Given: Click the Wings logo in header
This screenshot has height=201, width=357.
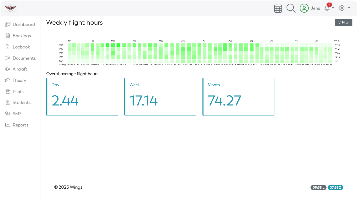Looking at the screenshot, I should point(11,8).
